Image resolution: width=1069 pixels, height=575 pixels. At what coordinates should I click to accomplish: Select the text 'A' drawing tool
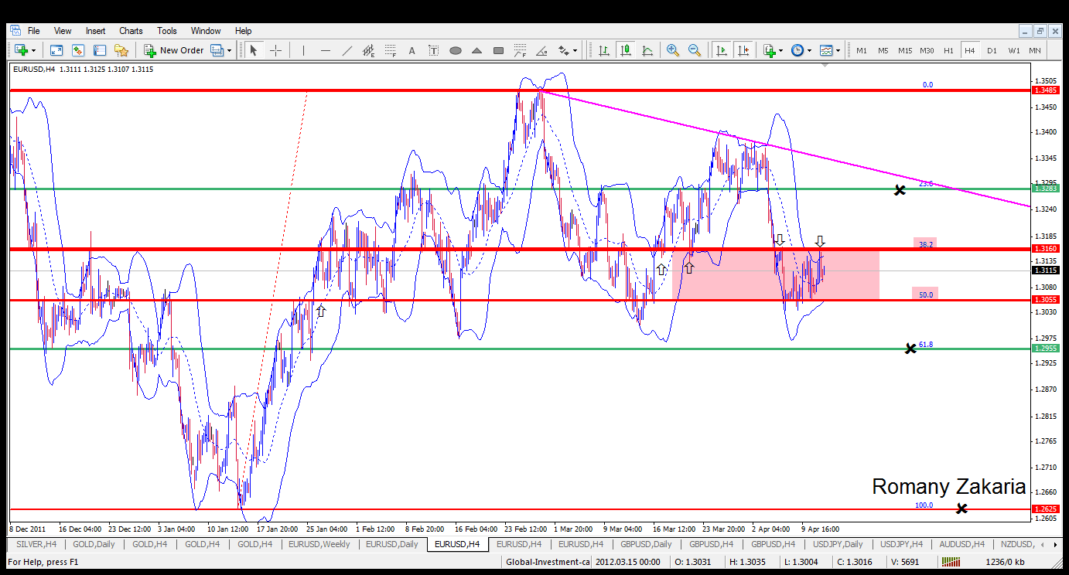coord(412,50)
